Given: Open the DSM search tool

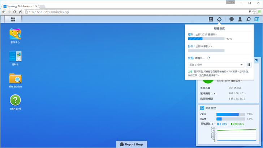Looking at the screenshot, I should [249, 19].
